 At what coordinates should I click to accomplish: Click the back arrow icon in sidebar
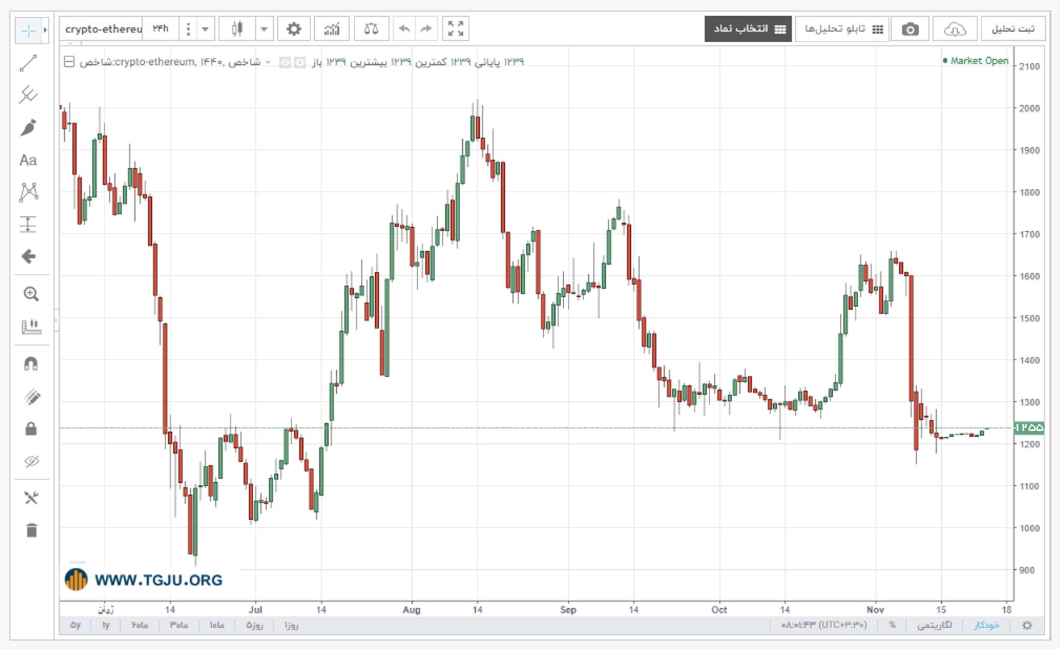point(29,256)
